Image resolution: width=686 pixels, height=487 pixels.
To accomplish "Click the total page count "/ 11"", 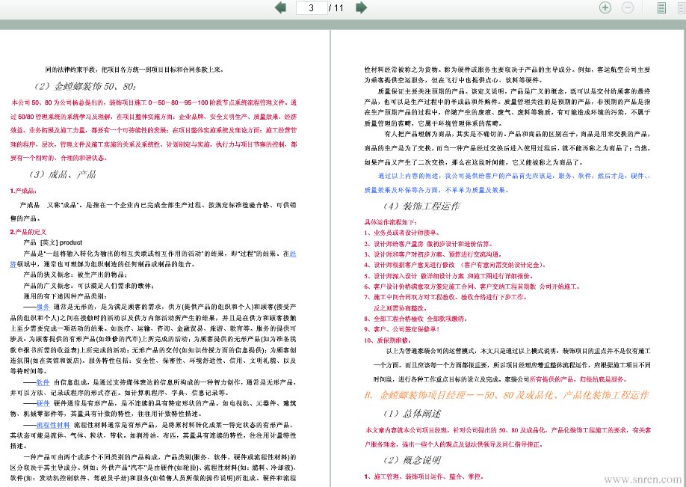I will [x=336, y=8].
